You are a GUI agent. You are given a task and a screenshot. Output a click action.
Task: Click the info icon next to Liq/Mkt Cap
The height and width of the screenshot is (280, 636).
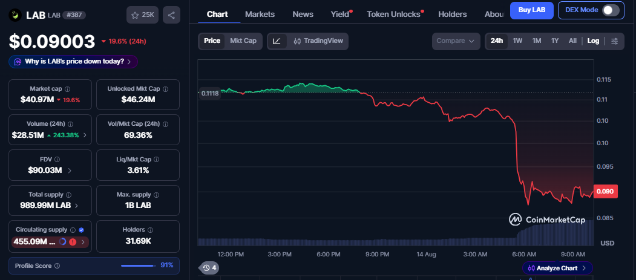157,159
